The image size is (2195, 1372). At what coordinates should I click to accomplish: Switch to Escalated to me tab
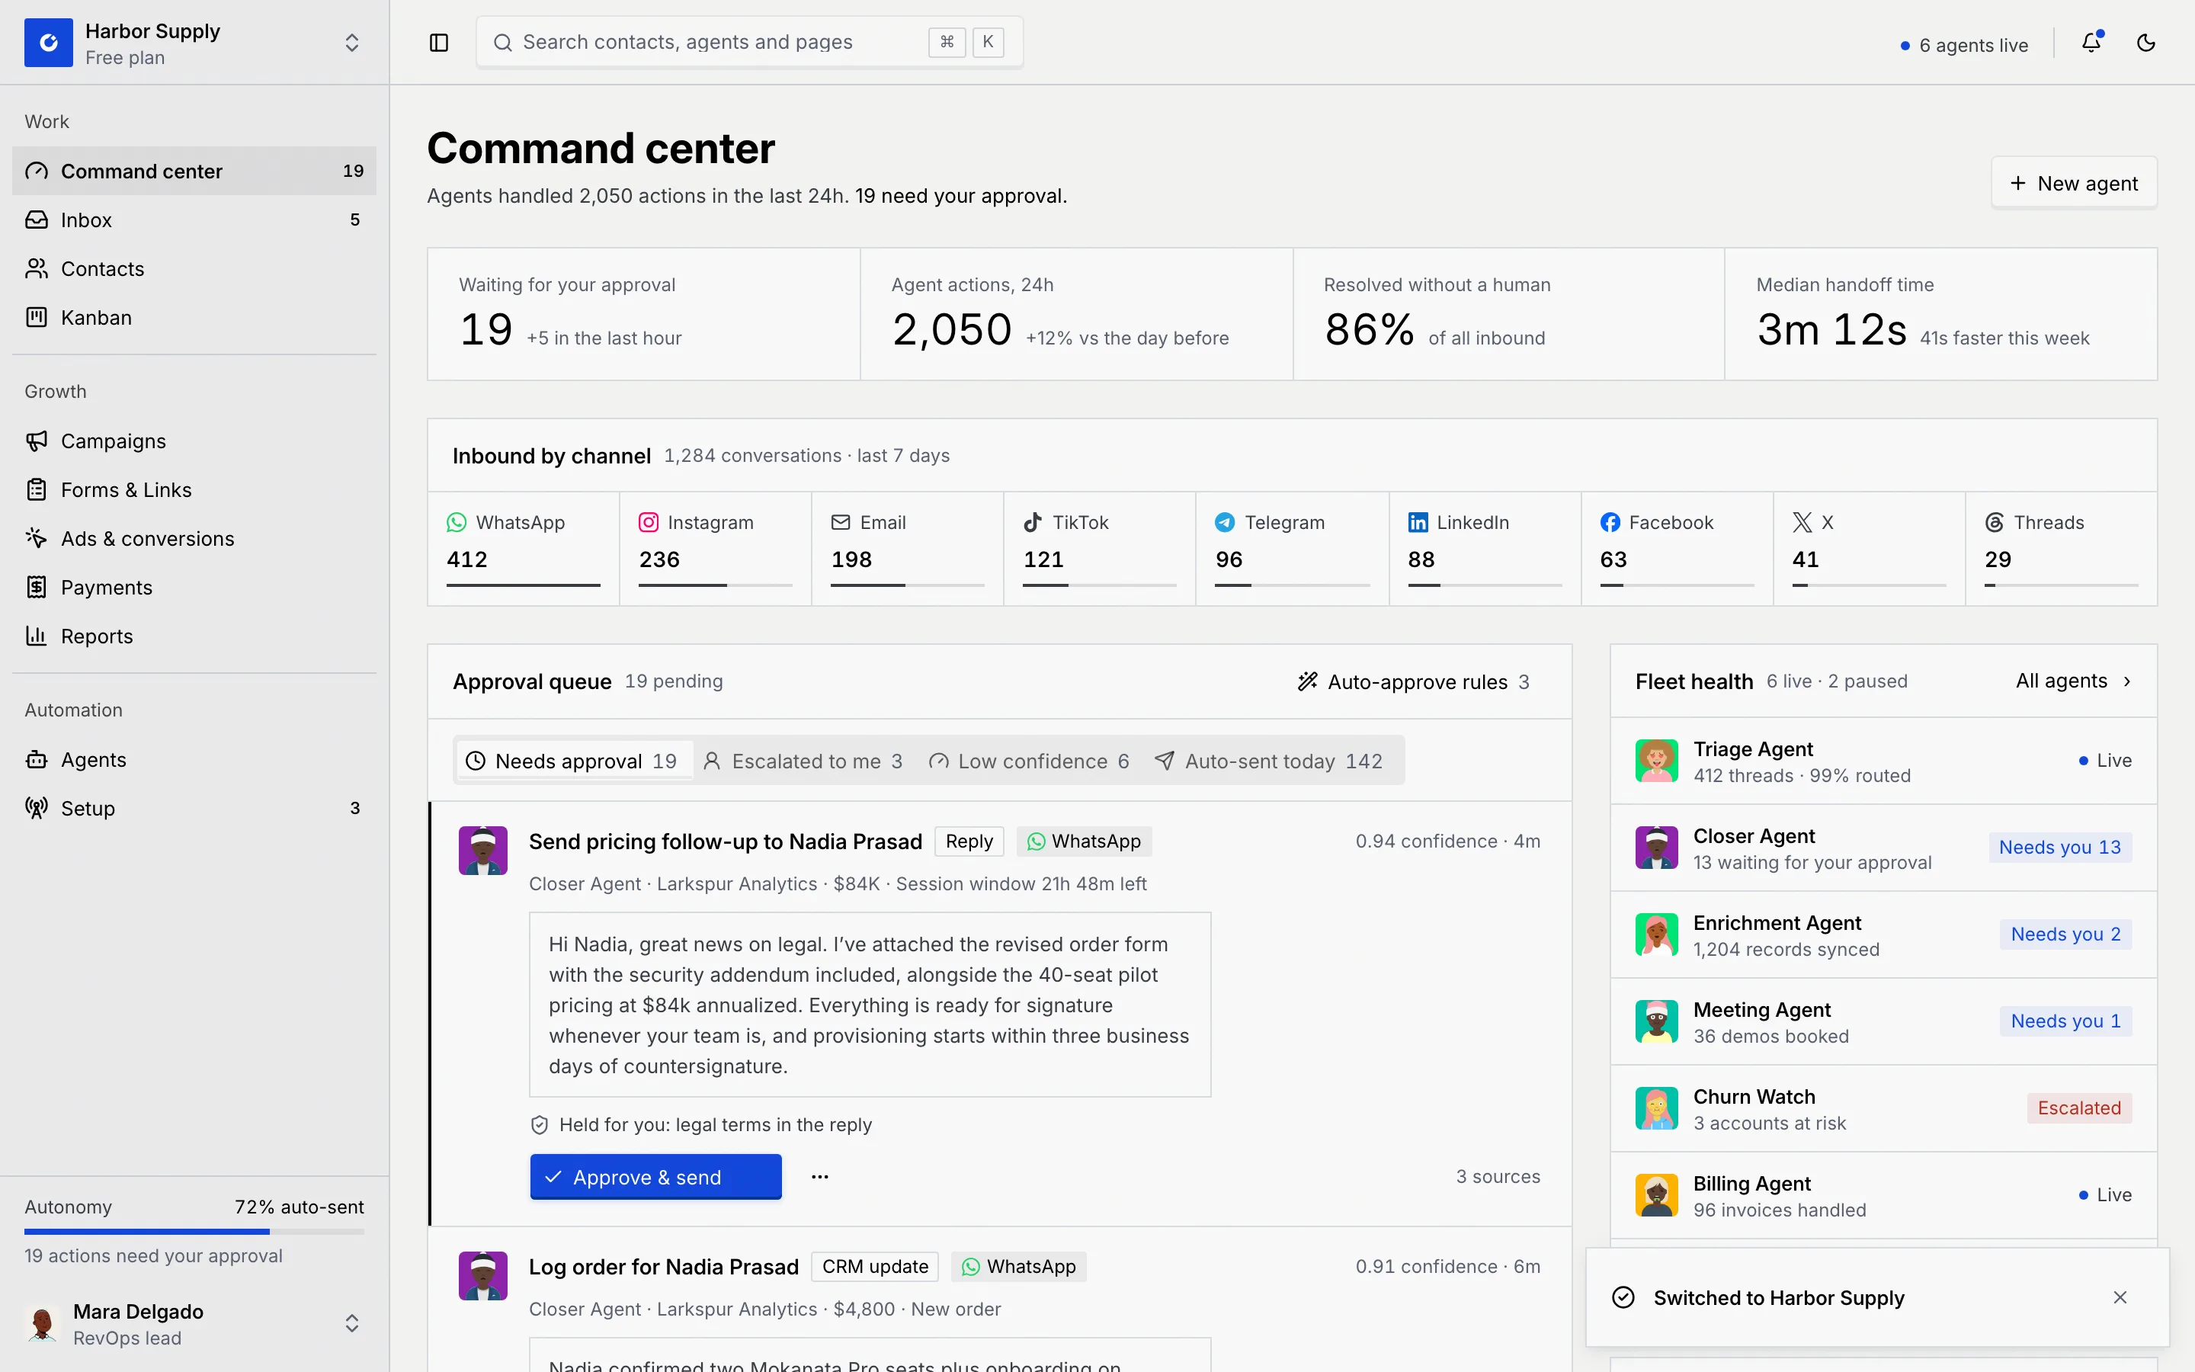pyautogui.click(x=803, y=761)
